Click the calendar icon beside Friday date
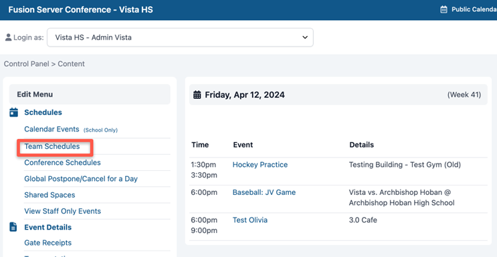Screen dimensions: 497x257 (197, 95)
